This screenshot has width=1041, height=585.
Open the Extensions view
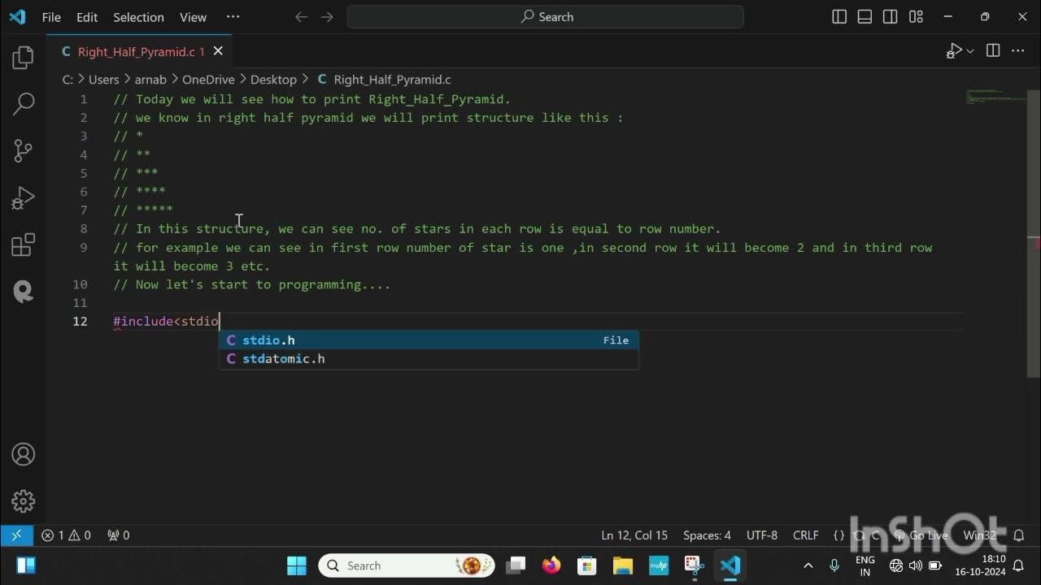tap(24, 245)
